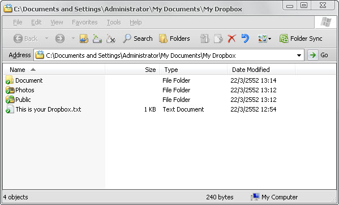Click the Folder Sync button
This screenshot has height=205, width=339.
point(301,39)
